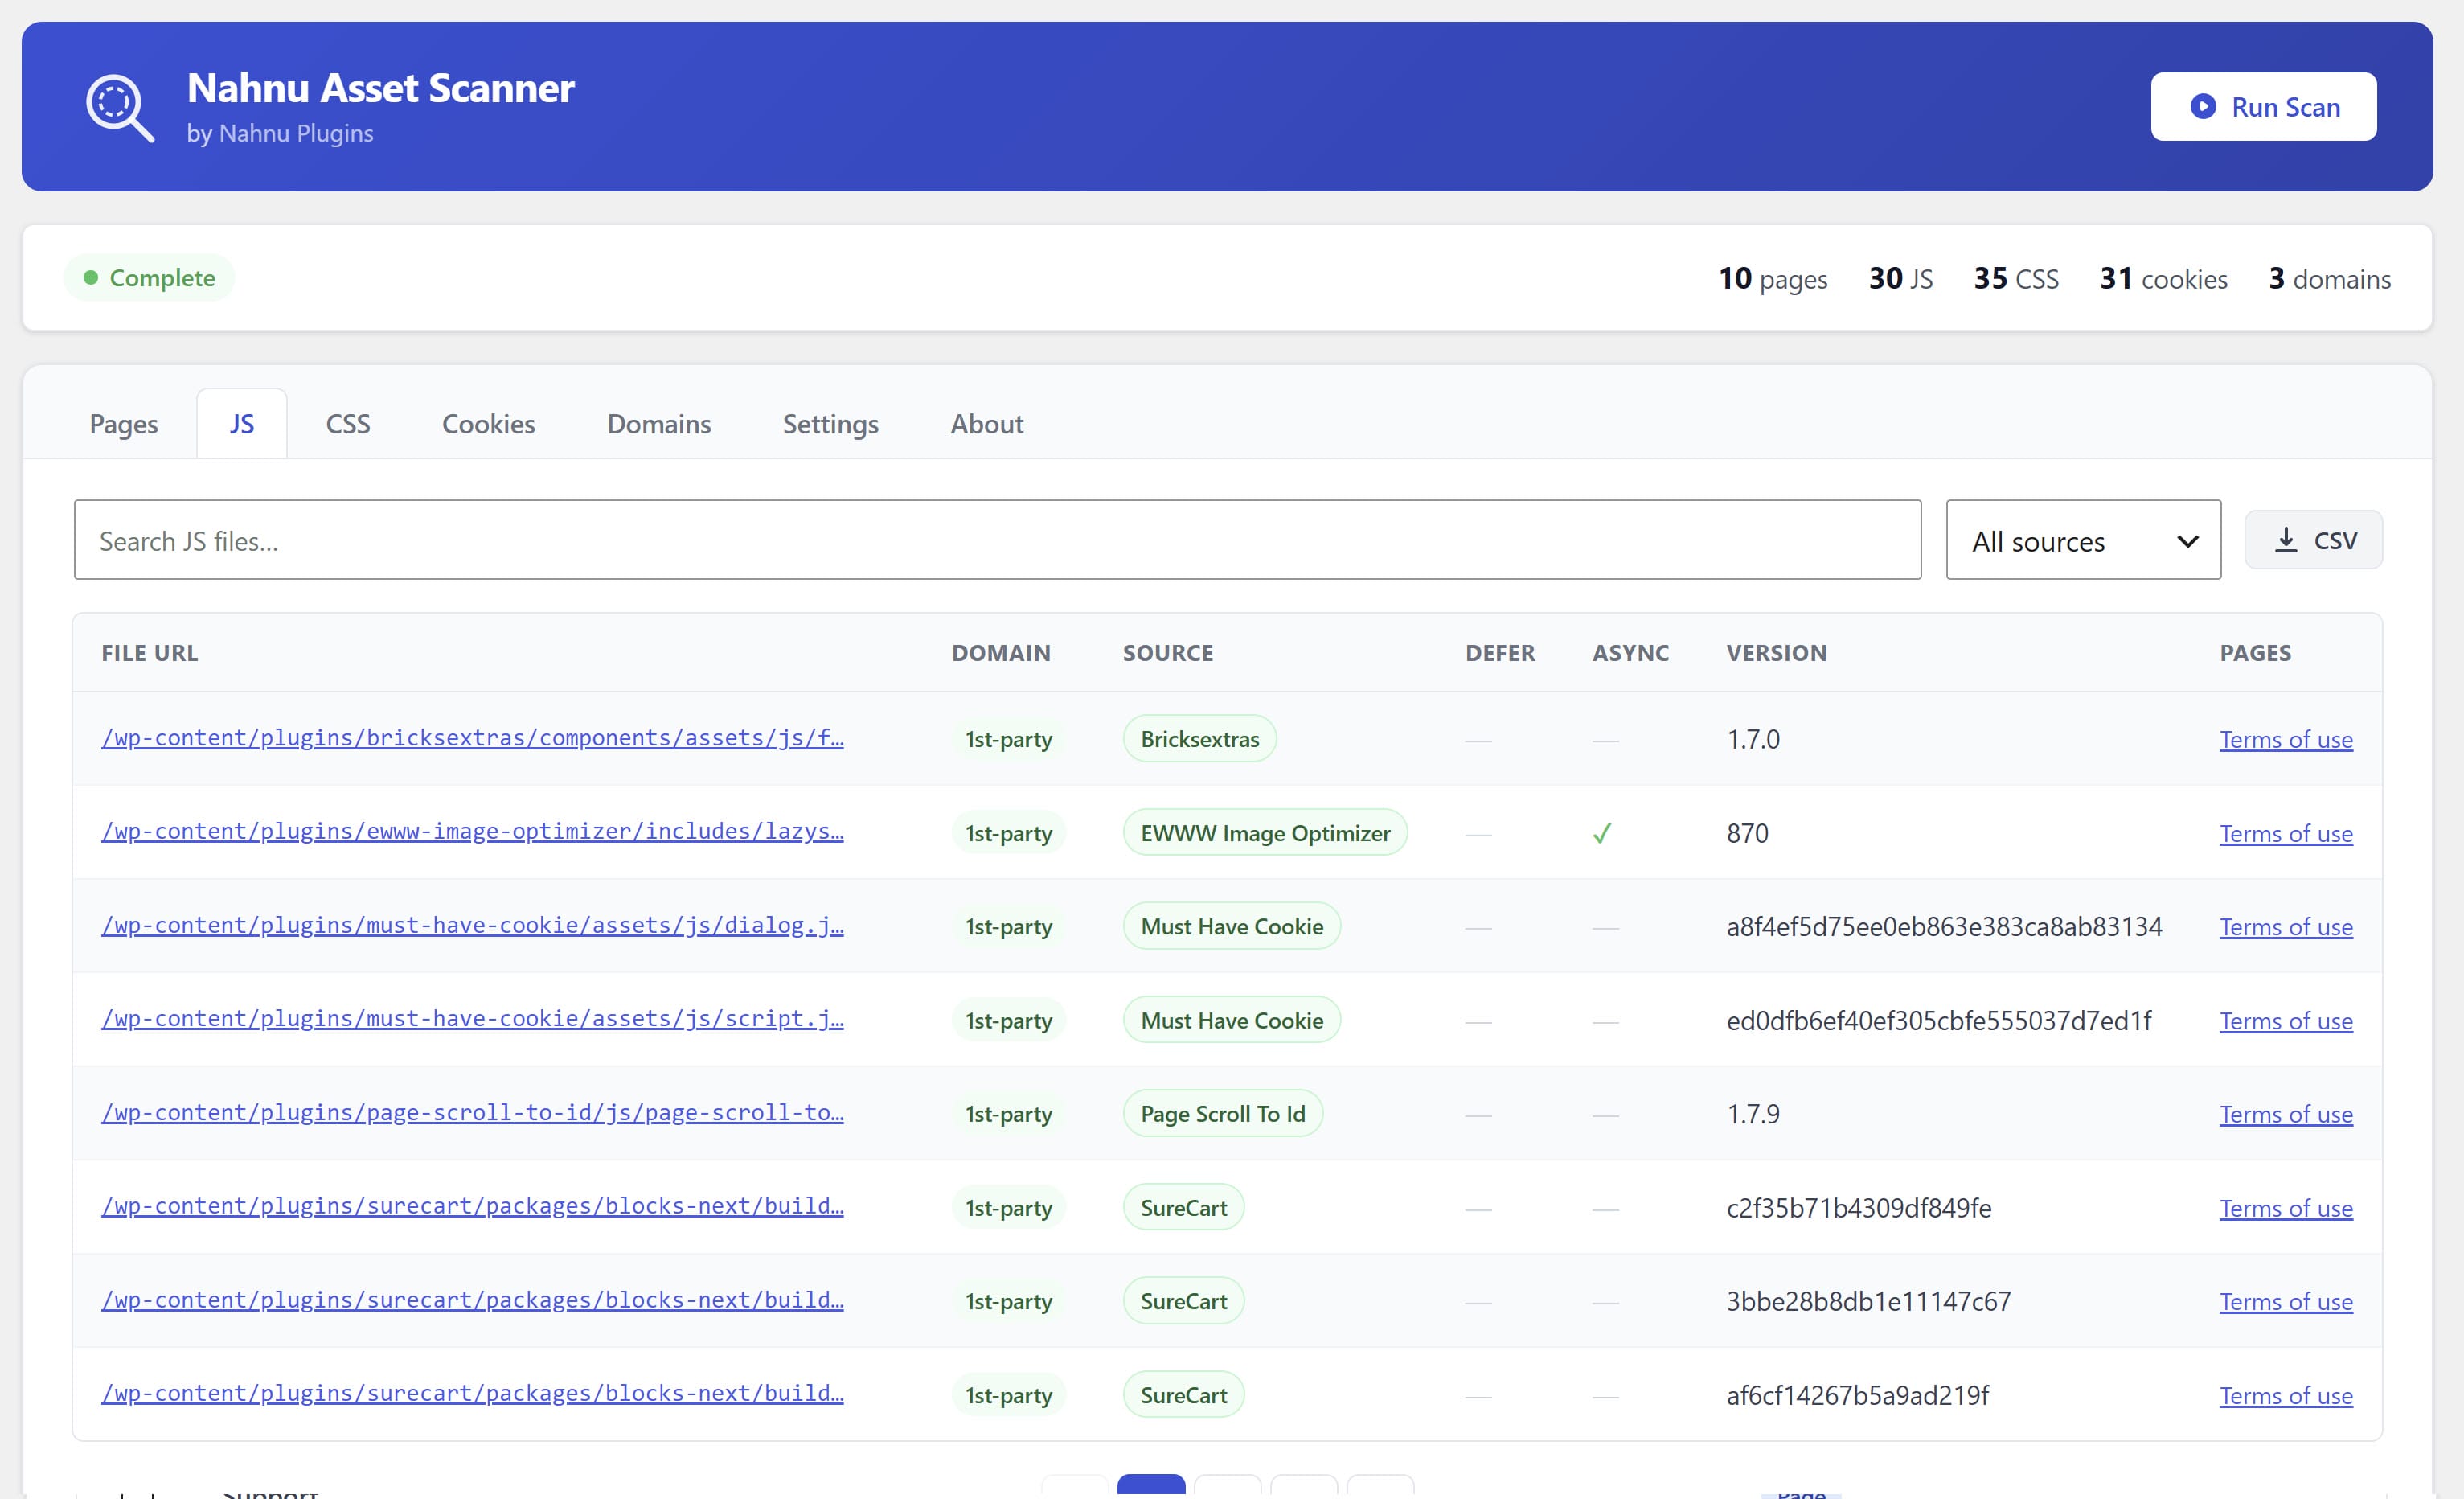Click into the Search JS files field
The height and width of the screenshot is (1499, 2464).
tap(997, 540)
